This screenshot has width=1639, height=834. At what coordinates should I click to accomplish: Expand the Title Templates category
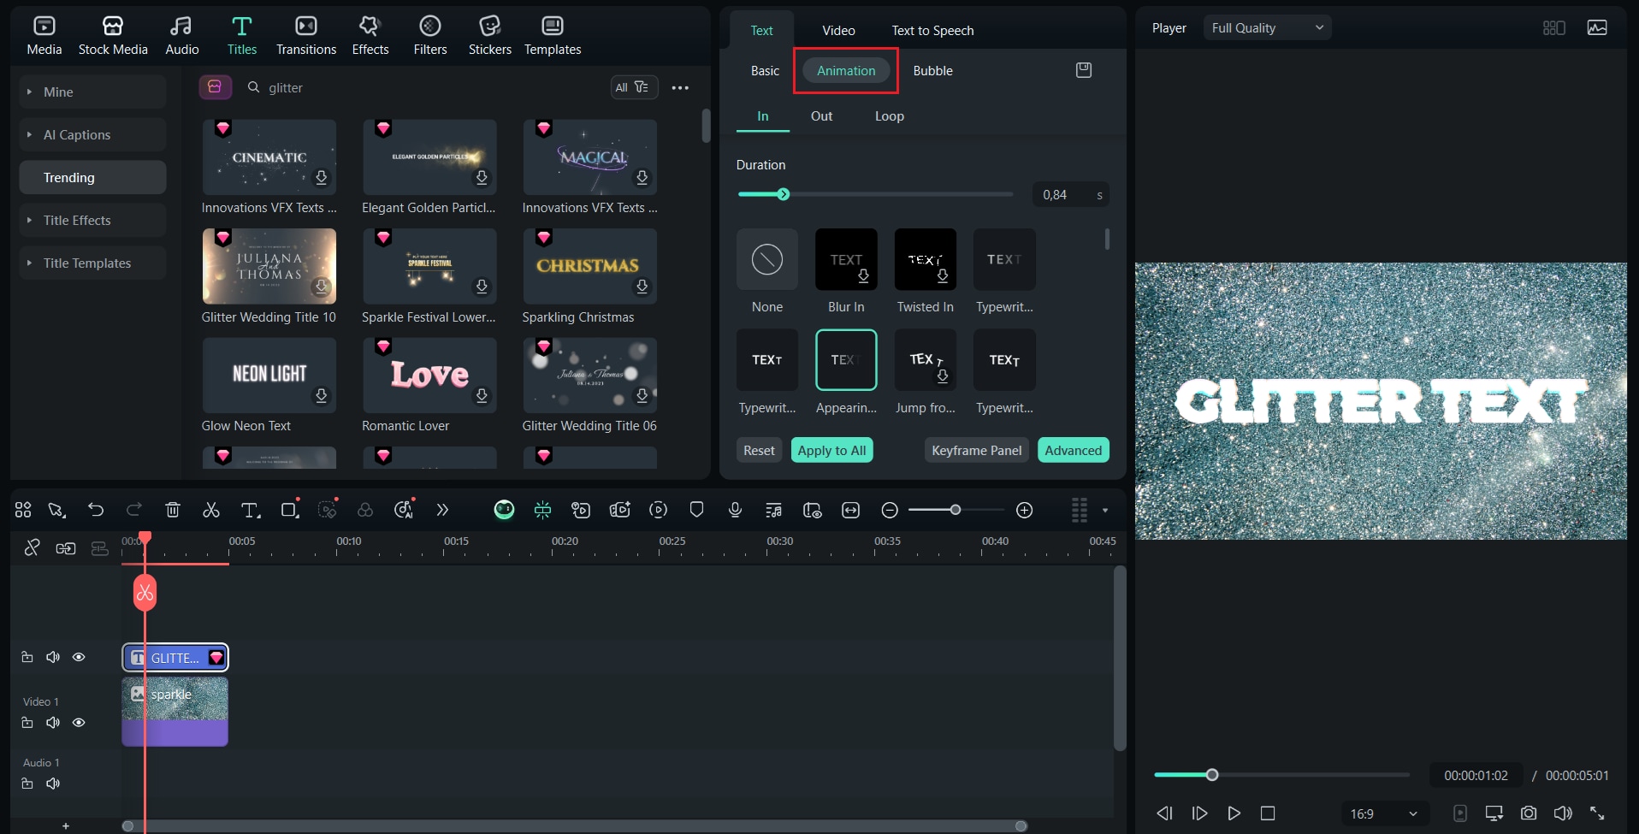click(x=92, y=263)
